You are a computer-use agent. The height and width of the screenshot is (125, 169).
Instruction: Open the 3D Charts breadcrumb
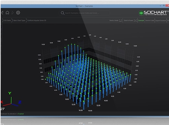[x=7, y=20]
